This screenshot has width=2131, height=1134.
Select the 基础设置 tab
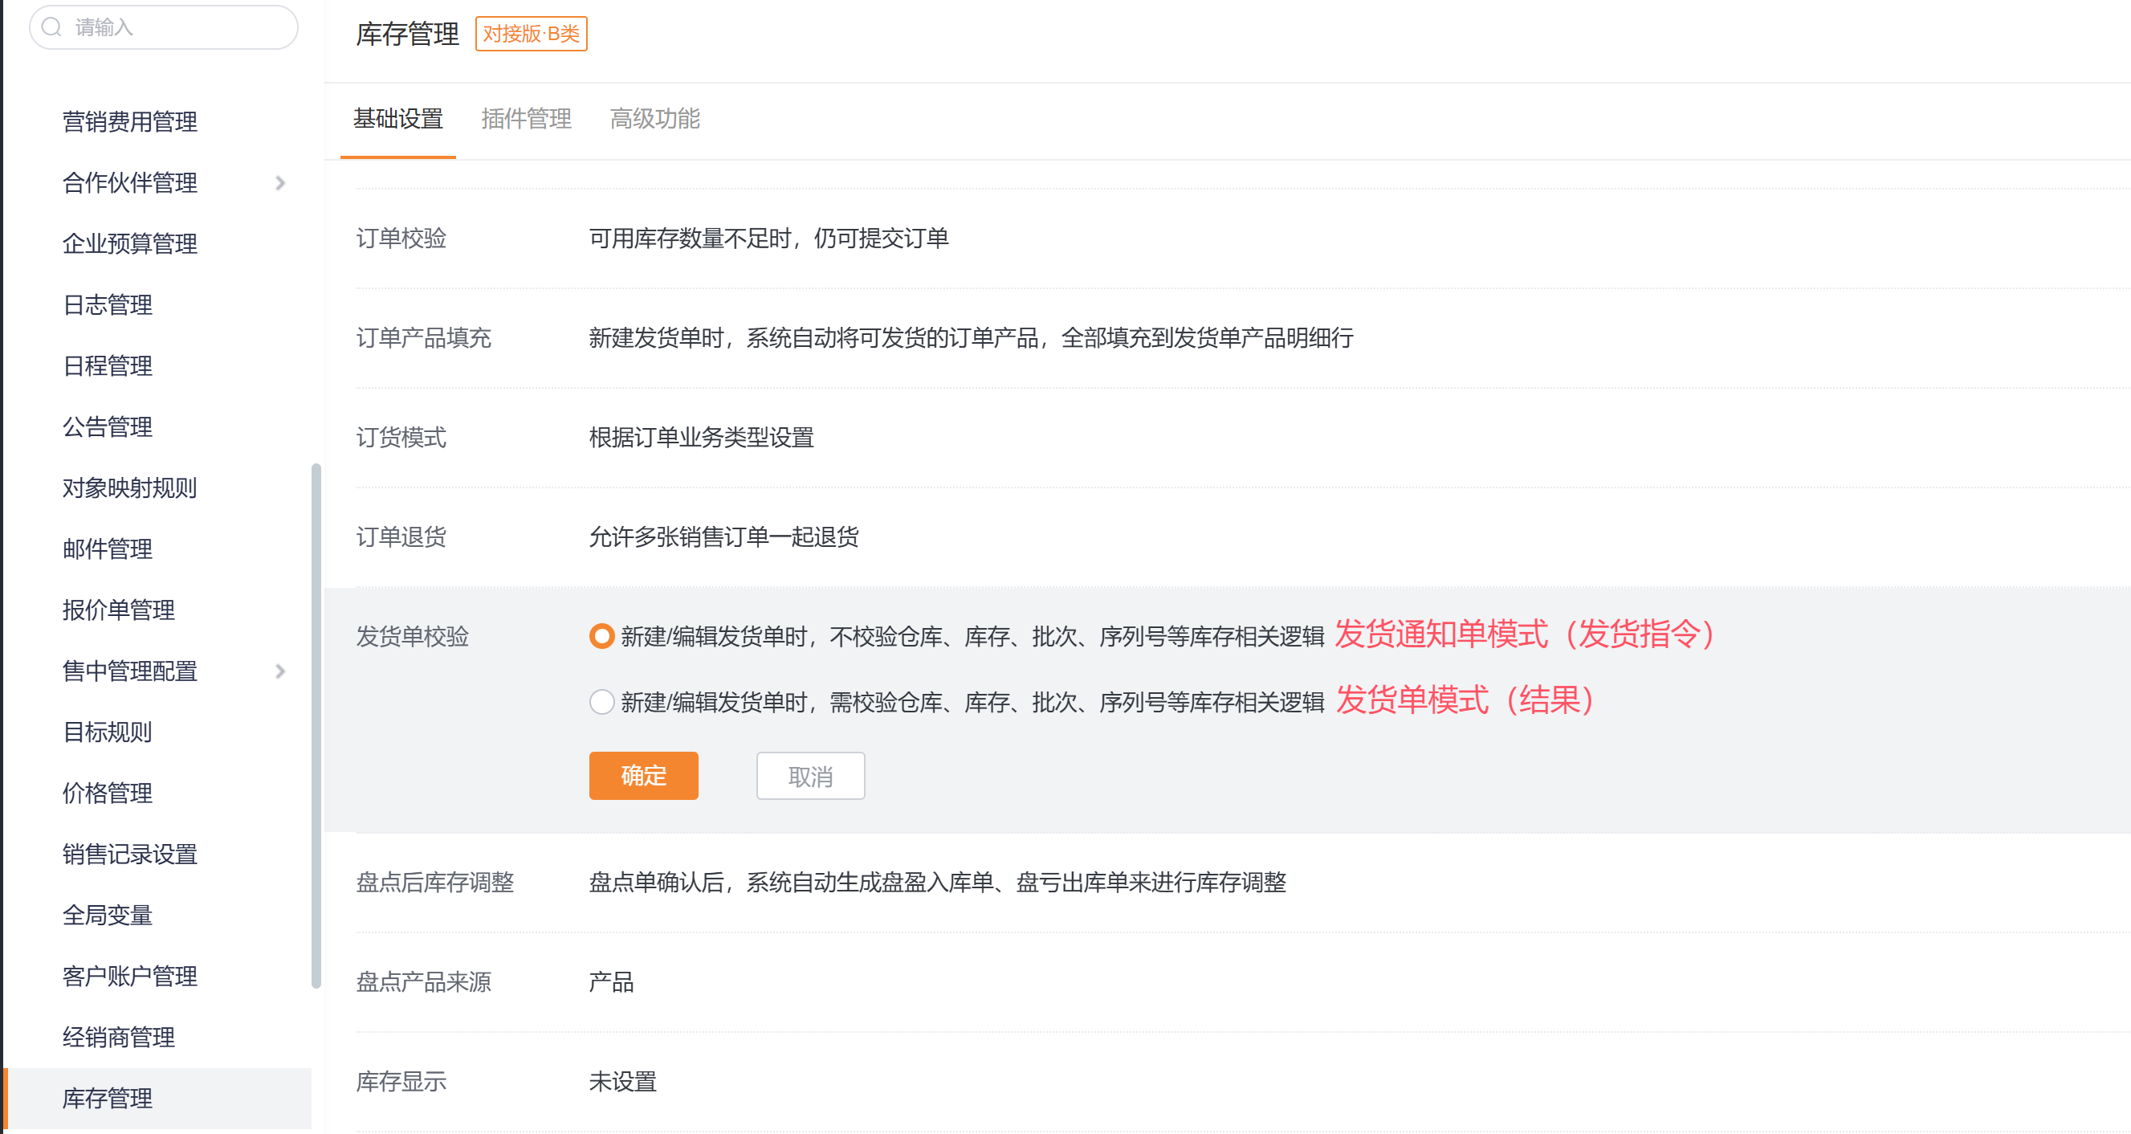pos(398,119)
